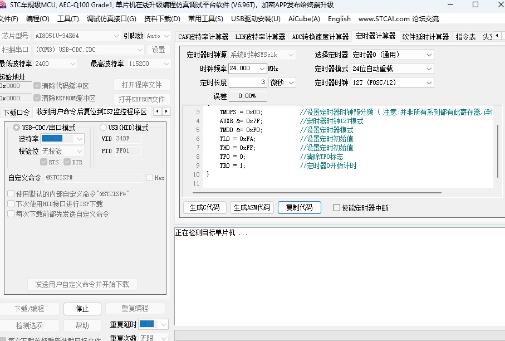505x341 pixels.
Task: Select the USB(HID)模式 radio button
Action: (x=102, y=126)
